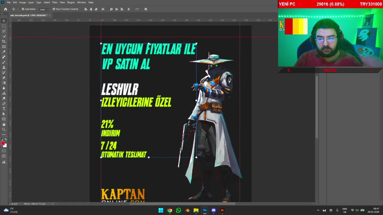
Task: Select the Rectangle shape tool
Action: pos(4,119)
